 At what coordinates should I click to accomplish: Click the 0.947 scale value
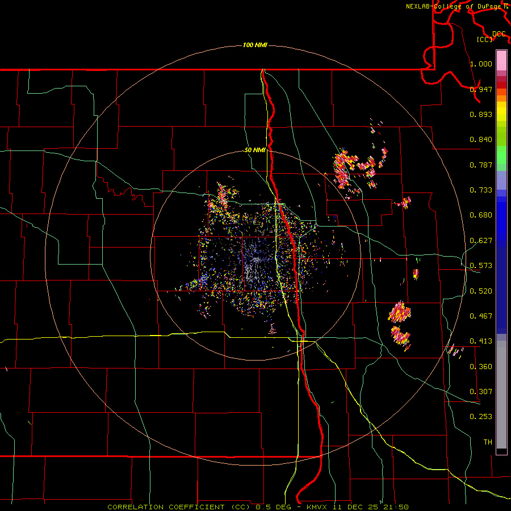tap(481, 89)
